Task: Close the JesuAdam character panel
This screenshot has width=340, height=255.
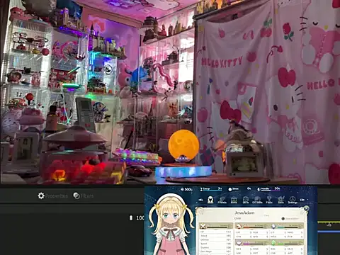Action: click(306, 208)
